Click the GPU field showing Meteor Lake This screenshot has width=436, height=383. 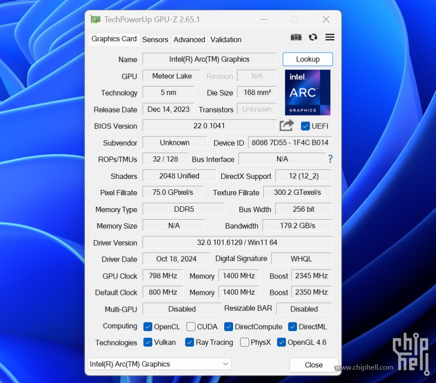(x=172, y=76)
